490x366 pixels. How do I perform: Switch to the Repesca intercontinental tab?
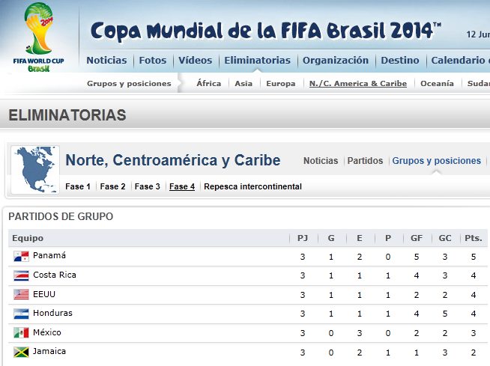click(252, 186)
